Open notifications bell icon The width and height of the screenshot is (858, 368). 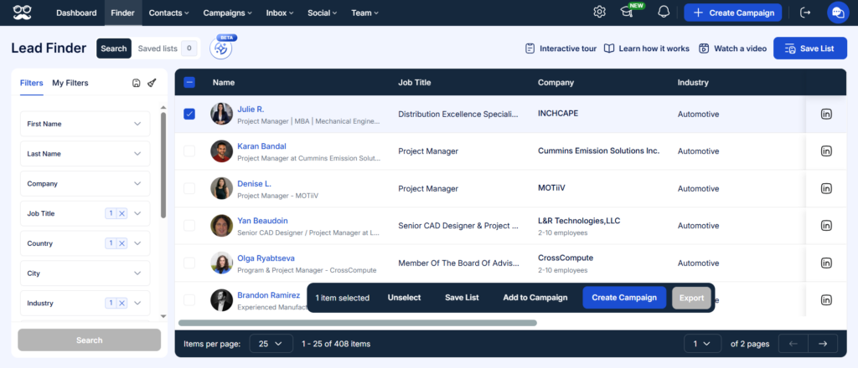click(x=664, y=12)
